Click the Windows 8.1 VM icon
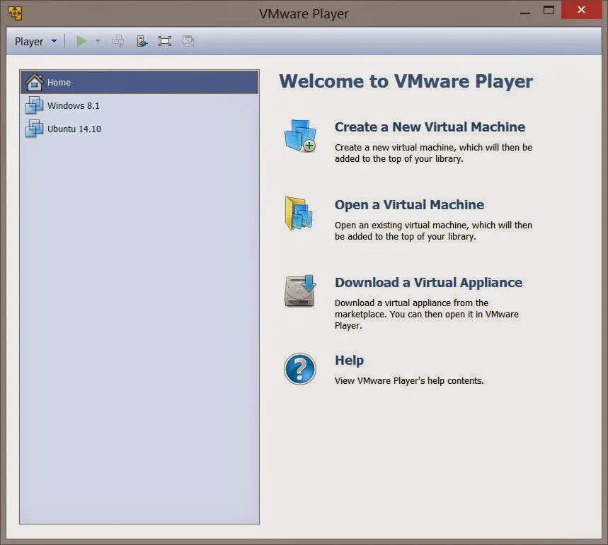The image size is (608, 545). (34, 105)
